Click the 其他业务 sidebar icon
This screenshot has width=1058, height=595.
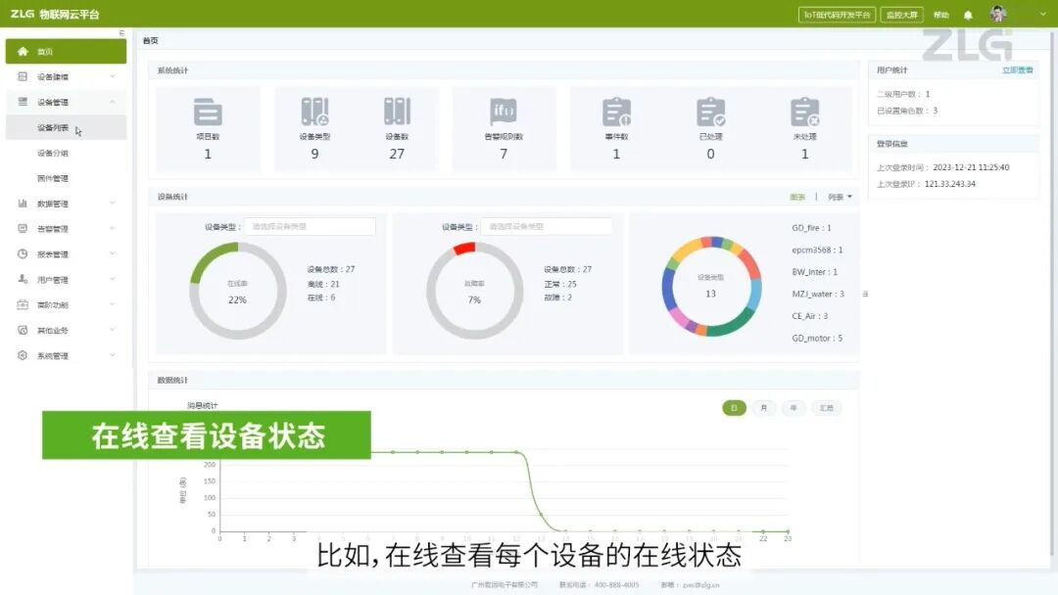pos(23,330)
